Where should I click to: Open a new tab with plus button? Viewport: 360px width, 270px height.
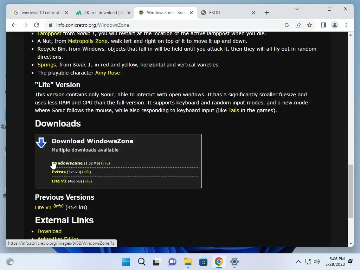[266, 13]
